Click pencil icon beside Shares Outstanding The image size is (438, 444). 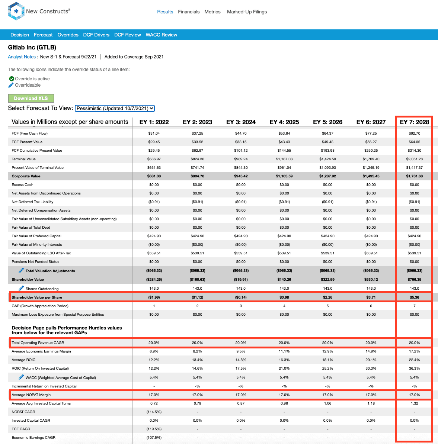(x=21, y=288)
